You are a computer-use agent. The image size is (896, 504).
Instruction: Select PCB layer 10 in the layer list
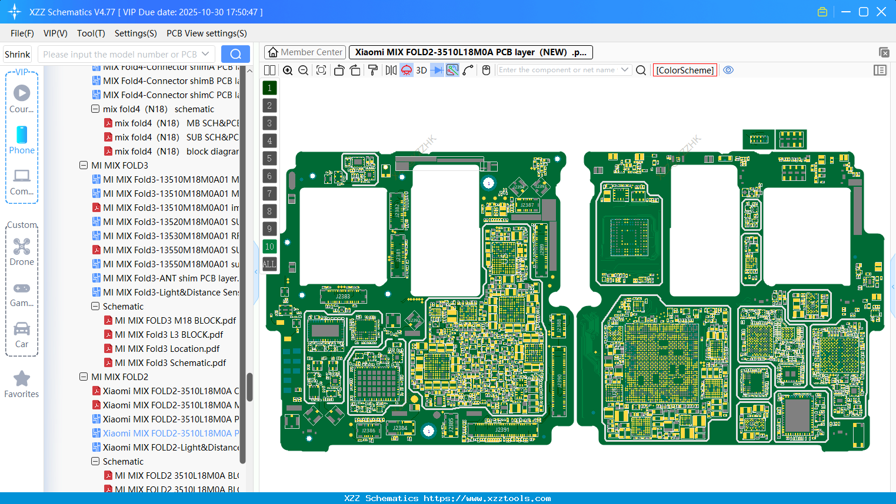coord(269,246)
